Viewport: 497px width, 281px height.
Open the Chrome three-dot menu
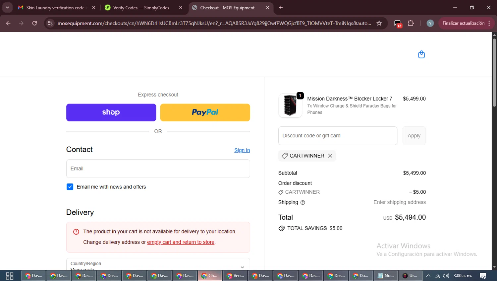point(489,23)
